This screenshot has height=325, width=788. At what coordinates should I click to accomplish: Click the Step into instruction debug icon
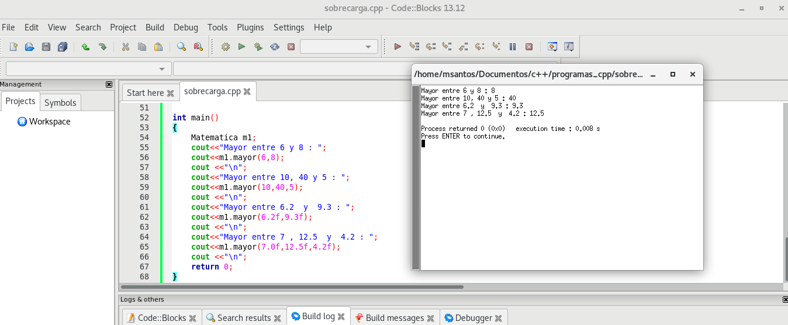(x=496, y=47)
